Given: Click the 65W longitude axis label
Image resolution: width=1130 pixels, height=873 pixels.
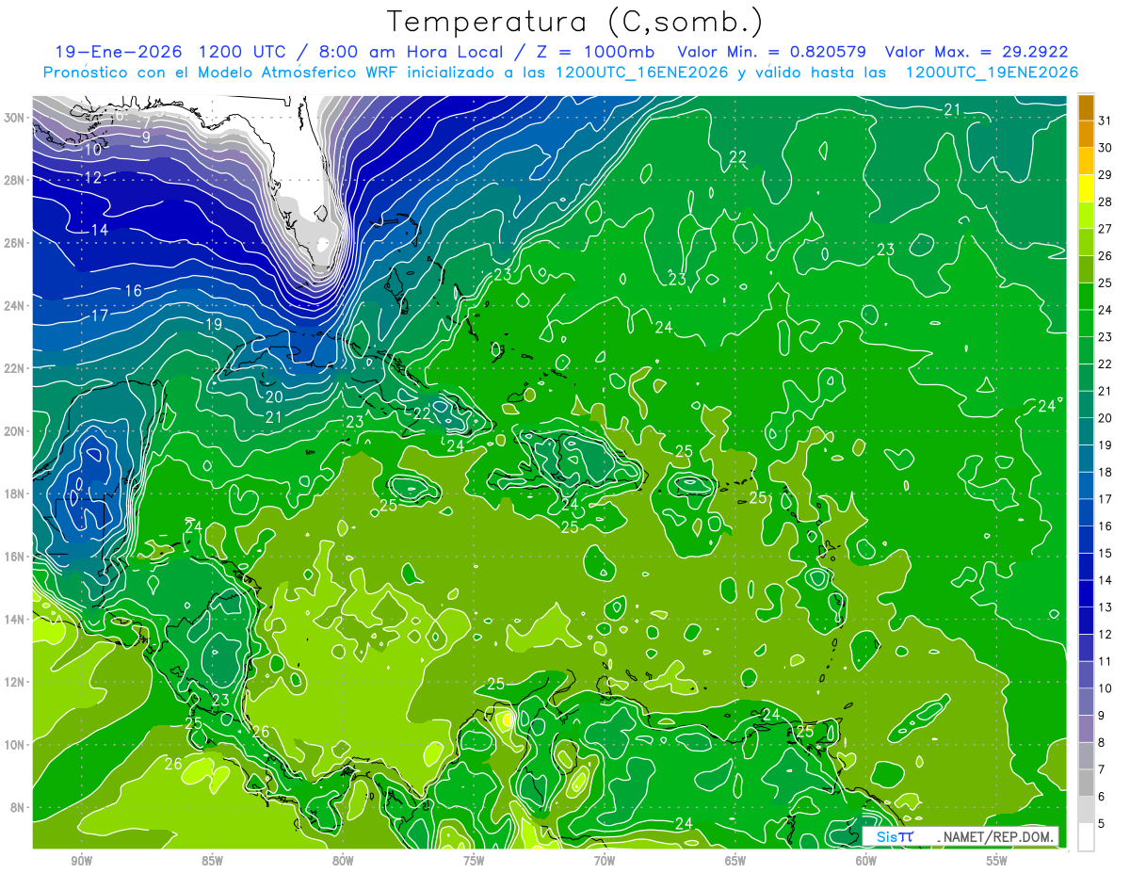Looking at the screenshot, I should click(x=735, y=861).
